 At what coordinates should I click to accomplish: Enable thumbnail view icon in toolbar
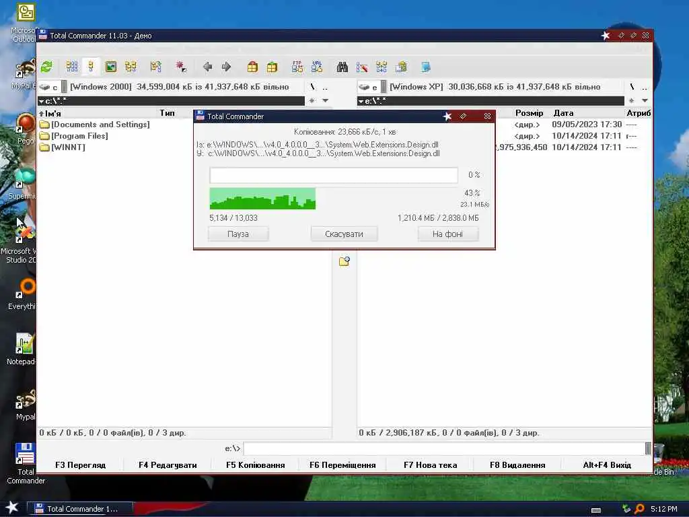111,67
